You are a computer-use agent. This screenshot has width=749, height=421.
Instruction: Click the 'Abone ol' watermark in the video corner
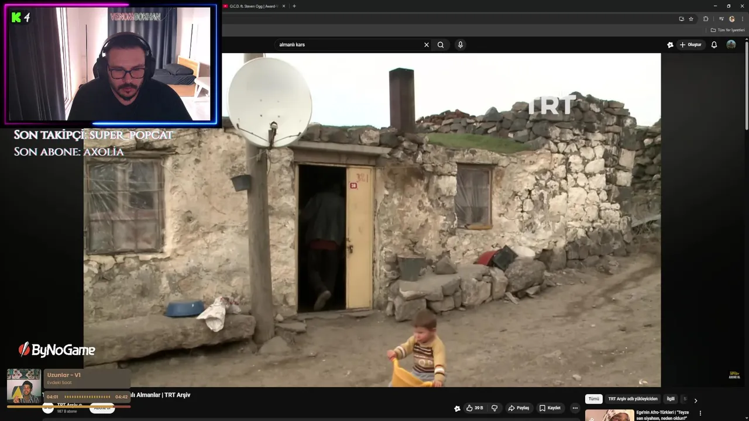pyautogui.click(x=734, y=375)
